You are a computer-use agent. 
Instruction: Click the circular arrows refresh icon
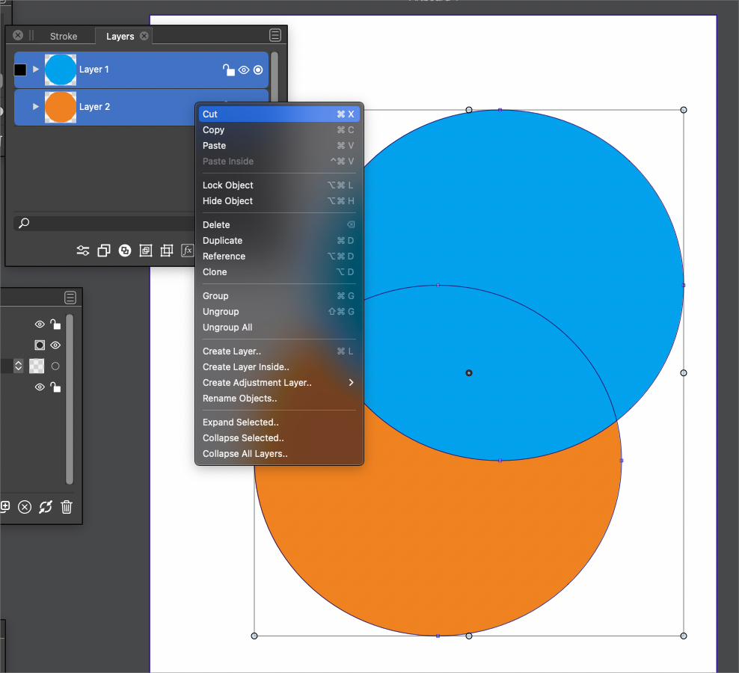coord(46,507)
